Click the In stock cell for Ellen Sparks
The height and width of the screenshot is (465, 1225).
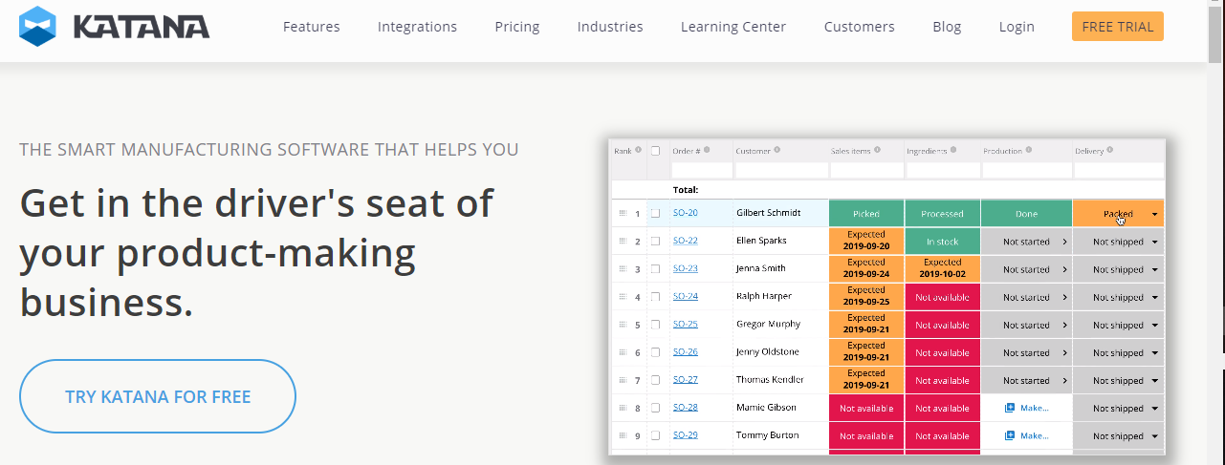tap(942, 242)
